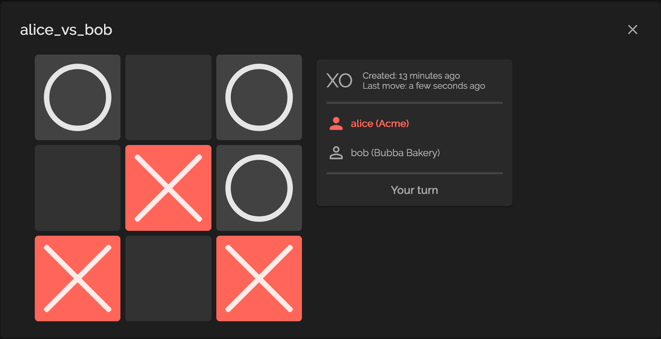Screen dimensions: 661x339
Task: Click the Created 13 minutes ago text
Action: tap(411, 76)
